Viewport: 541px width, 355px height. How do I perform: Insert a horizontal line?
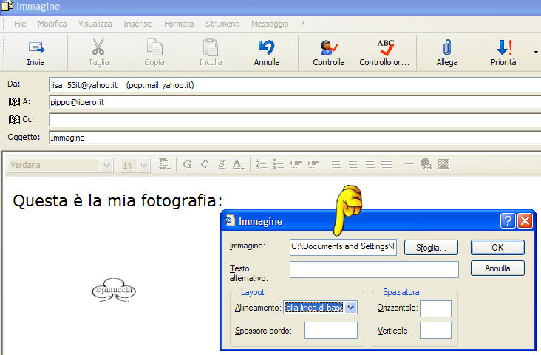point(409,164)
